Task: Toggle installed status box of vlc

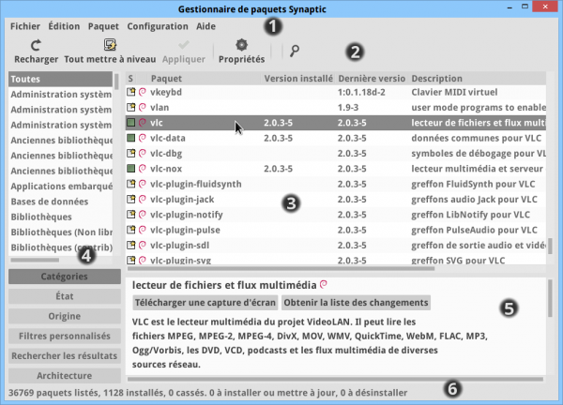Action: [131, 123]
